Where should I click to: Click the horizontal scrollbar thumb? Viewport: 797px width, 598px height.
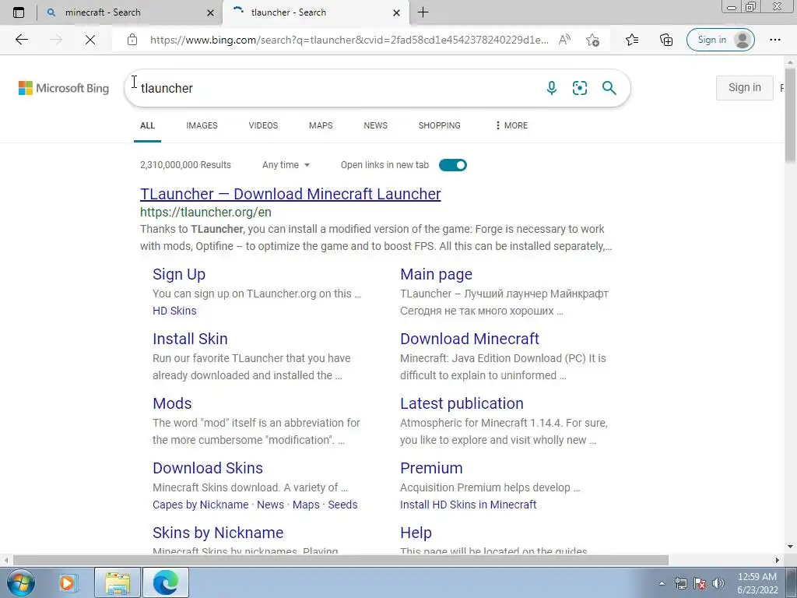click(341, 560)
